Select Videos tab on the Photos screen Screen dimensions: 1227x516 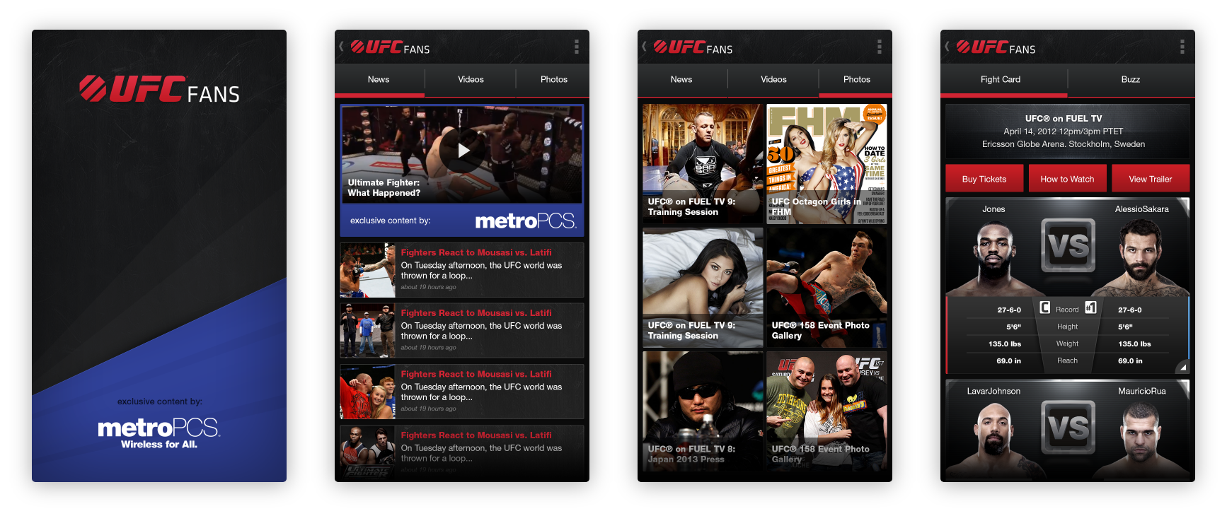tap(773, 80)
